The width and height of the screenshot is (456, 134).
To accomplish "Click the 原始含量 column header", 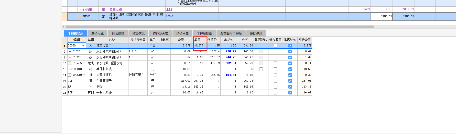I will 305,40.
